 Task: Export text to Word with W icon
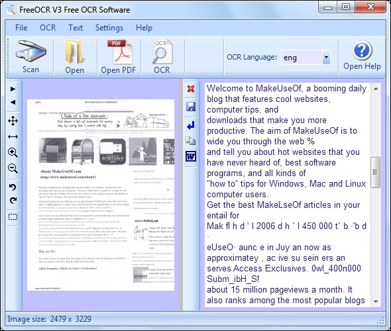pyautogui.click(x=191, y=156)
